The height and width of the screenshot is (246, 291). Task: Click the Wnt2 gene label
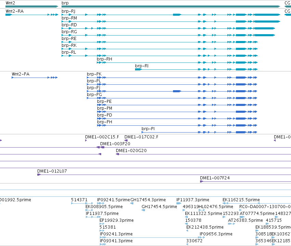(x=10, y=3)
